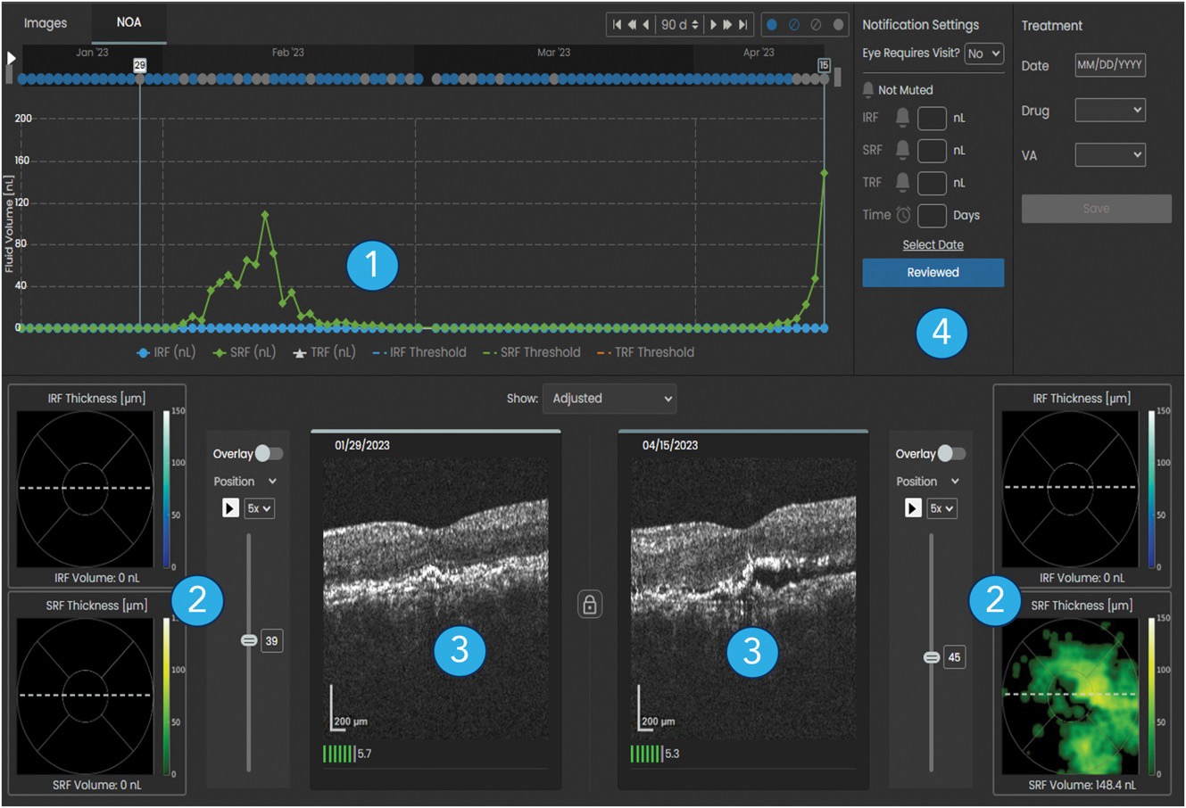
Task: Select the timeline marker labeled 15
Action: click(824, 65)
